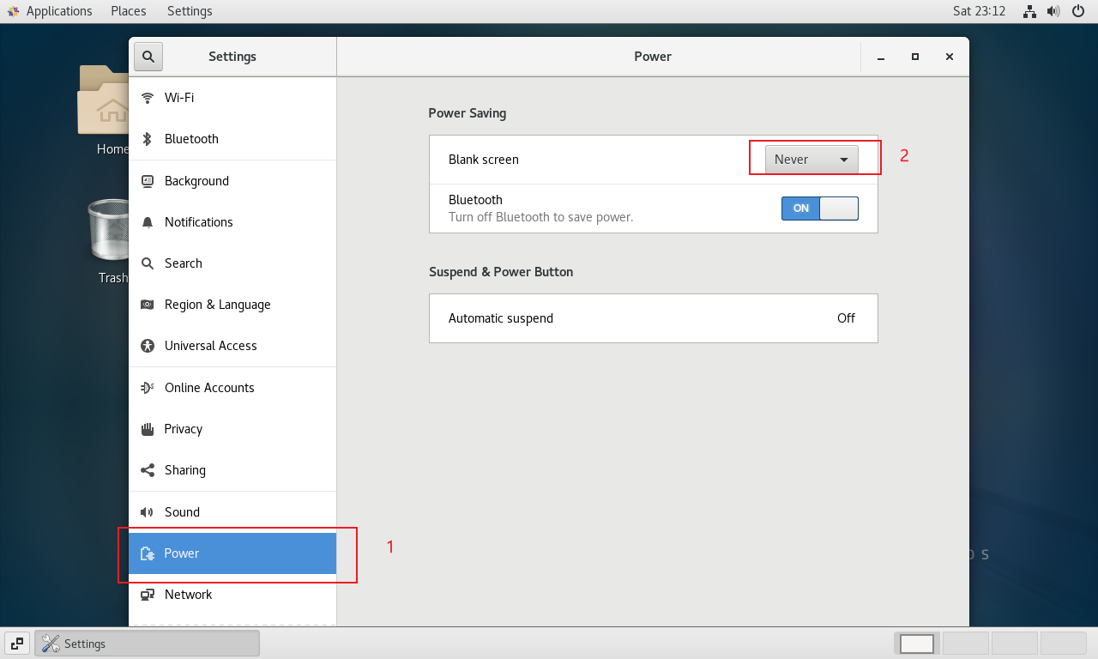Open Automatic suspend setting row
The height and width of the screenshot is (659, 1098).
click(x=653, y=318)
